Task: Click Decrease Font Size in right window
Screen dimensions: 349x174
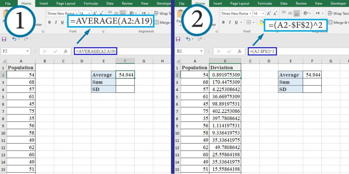Action: [x=275, y=14]
